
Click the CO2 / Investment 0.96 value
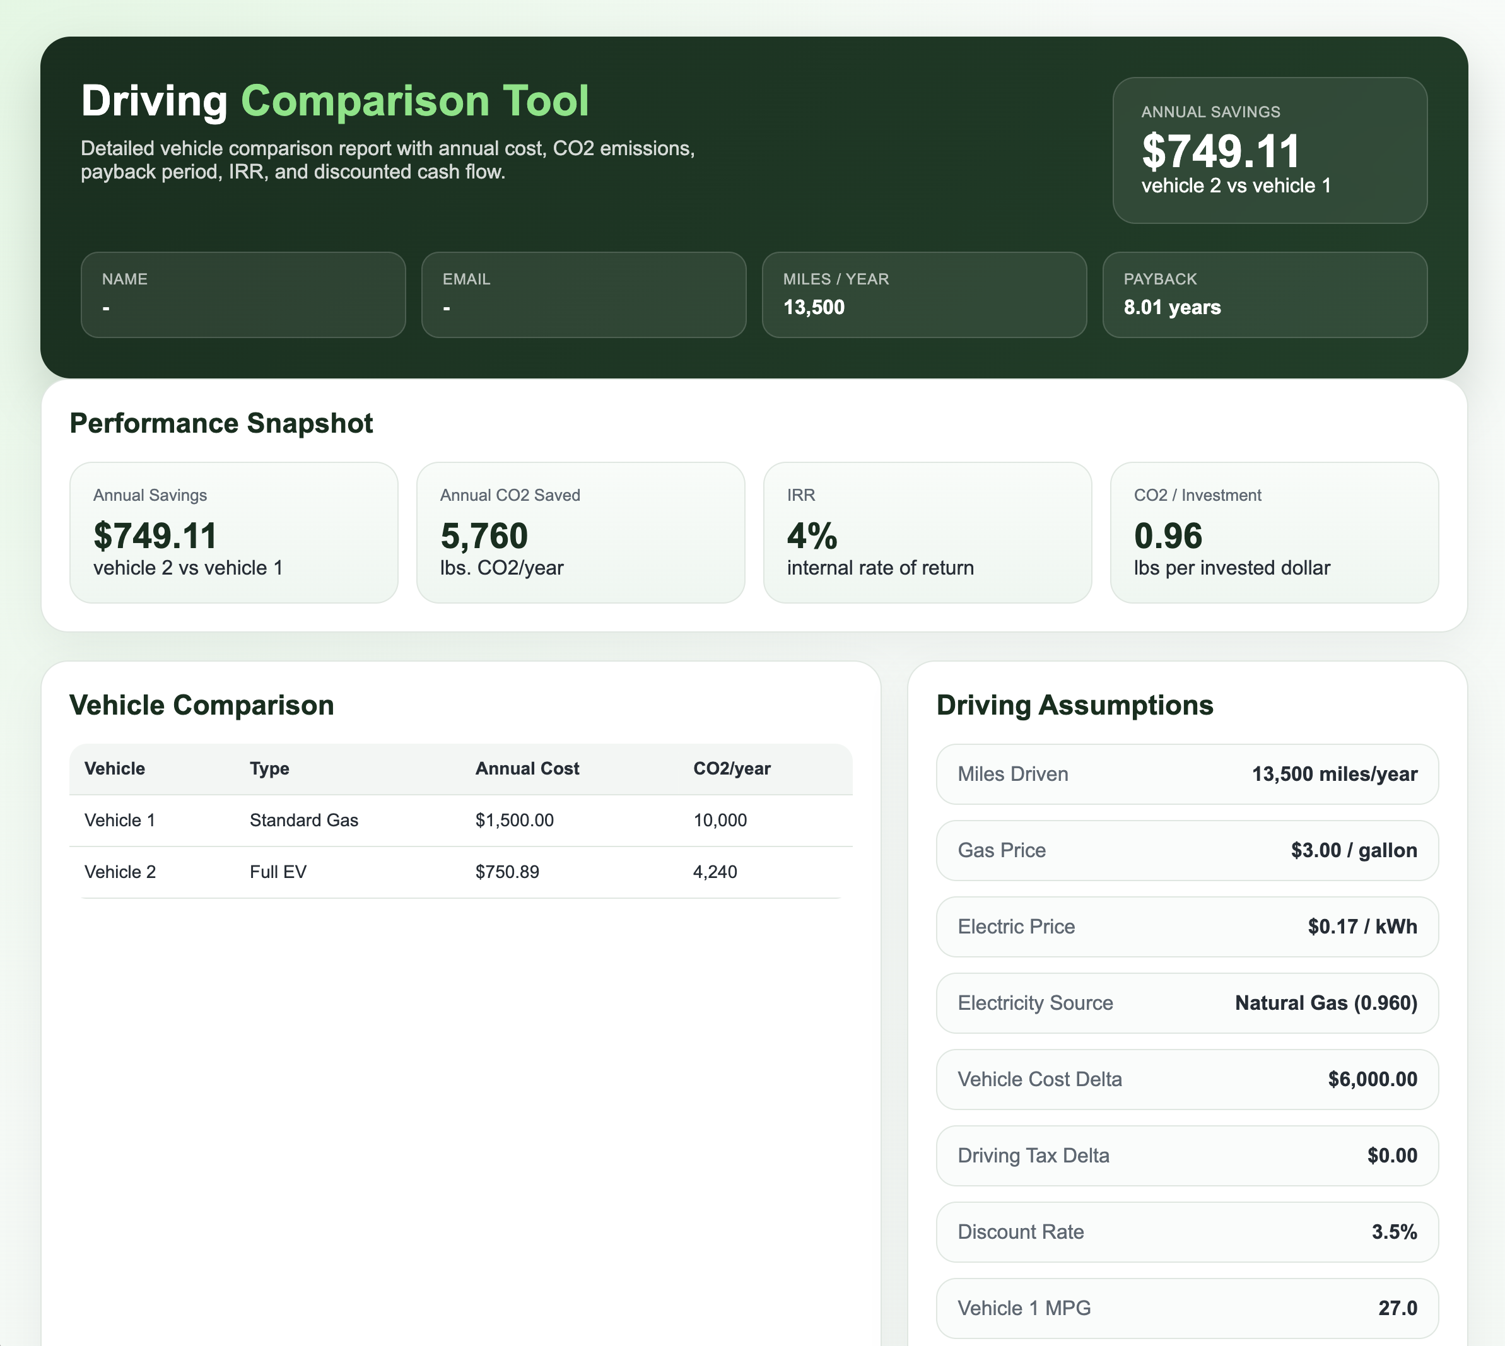pyautogui.click(x=1168, y=535)
